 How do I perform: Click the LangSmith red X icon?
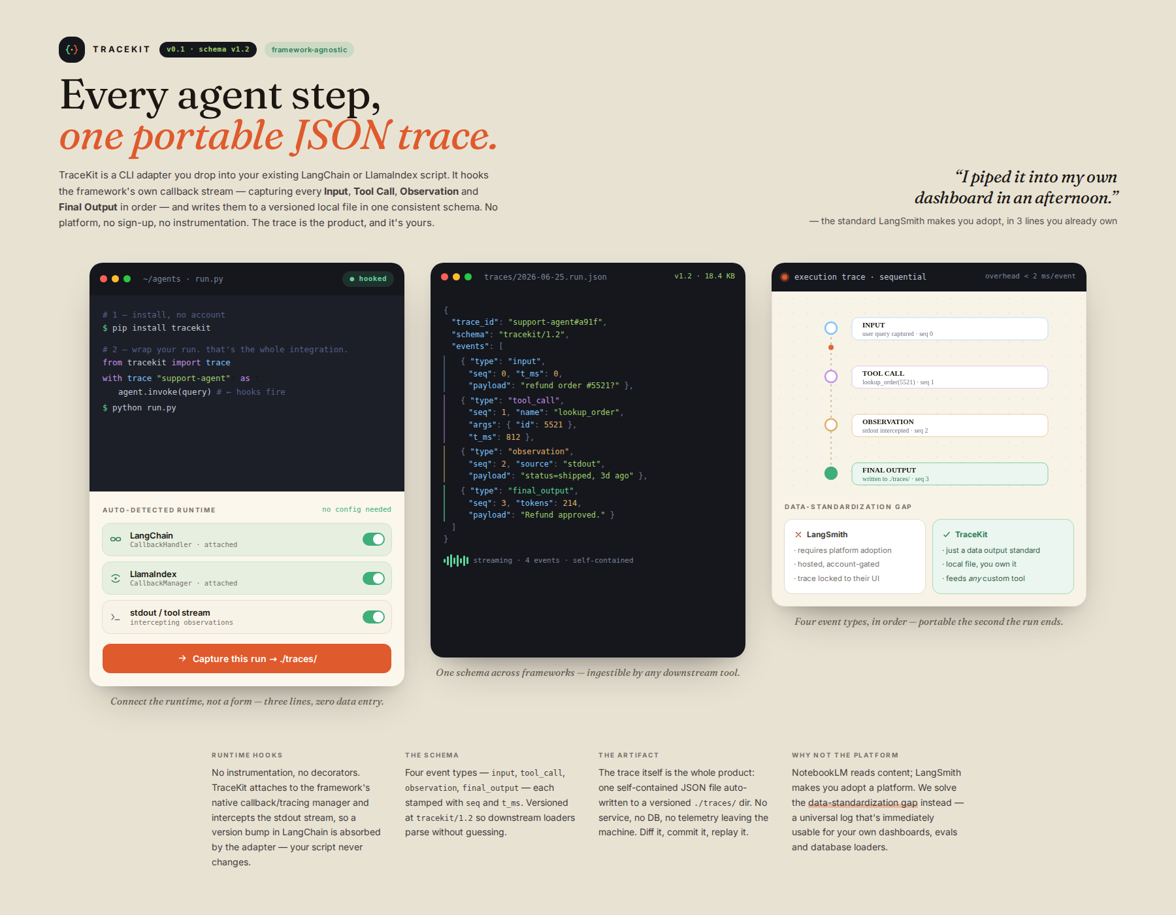[x=798, y=535]
